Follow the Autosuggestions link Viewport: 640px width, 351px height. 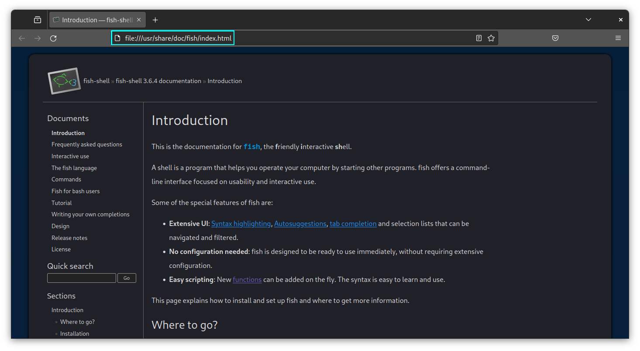(x=300, y=224)
